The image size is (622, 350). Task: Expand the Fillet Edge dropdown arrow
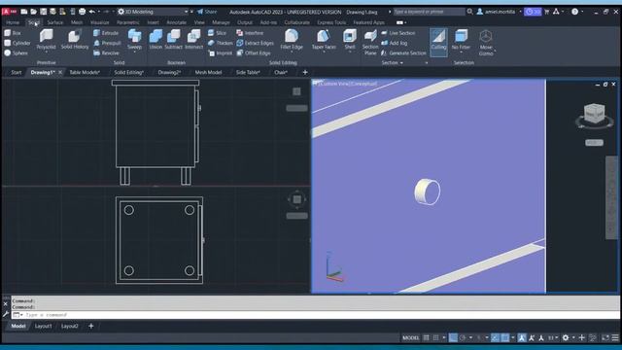pos(292,52)
